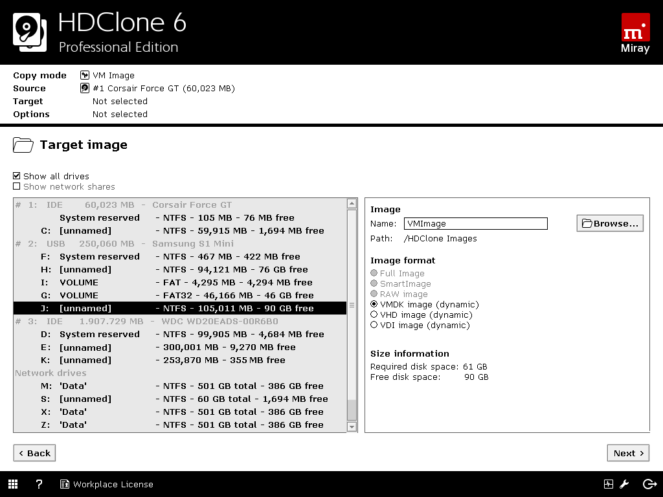Click the Copy mode summary label
Viewport: 663px width, 497px height.
39,75
